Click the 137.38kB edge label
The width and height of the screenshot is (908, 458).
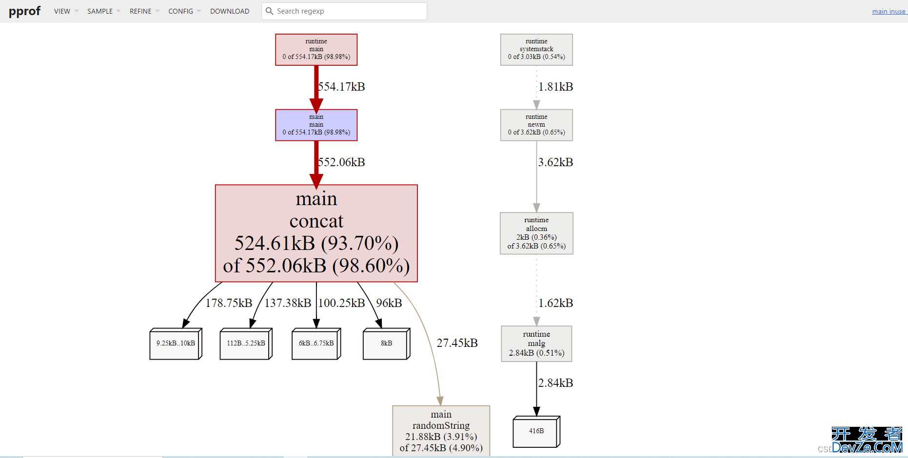tap(288, 303)
